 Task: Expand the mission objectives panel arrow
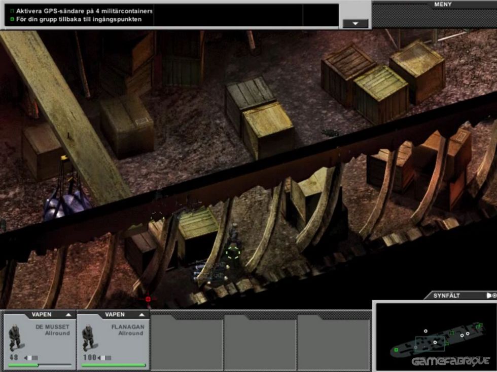click(x=356, y=24)
